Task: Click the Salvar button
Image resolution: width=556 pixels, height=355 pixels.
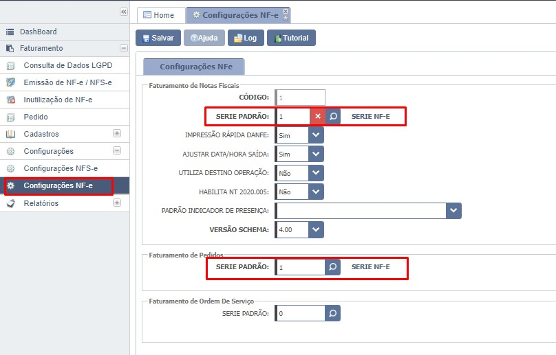Action: pos(158,38)
